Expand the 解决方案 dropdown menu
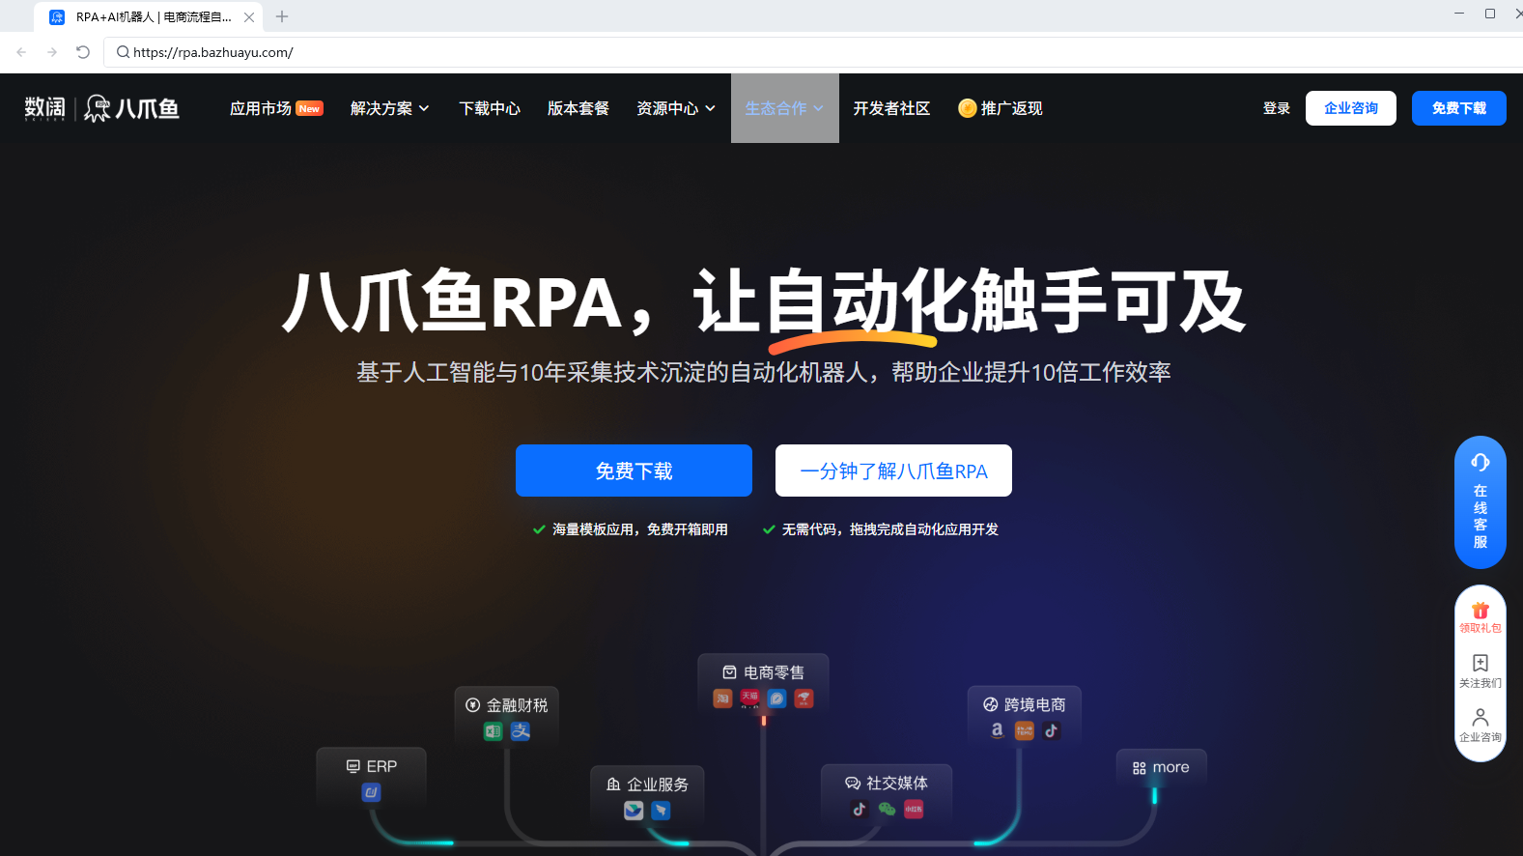1523x856 pixels. [390, 108]
